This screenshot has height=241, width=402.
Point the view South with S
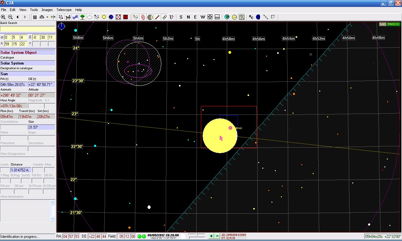181,17
